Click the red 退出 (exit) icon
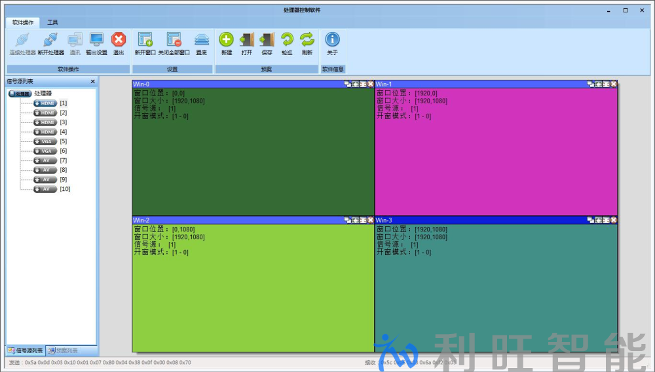655x372 pixels. [x=119, y=43]
